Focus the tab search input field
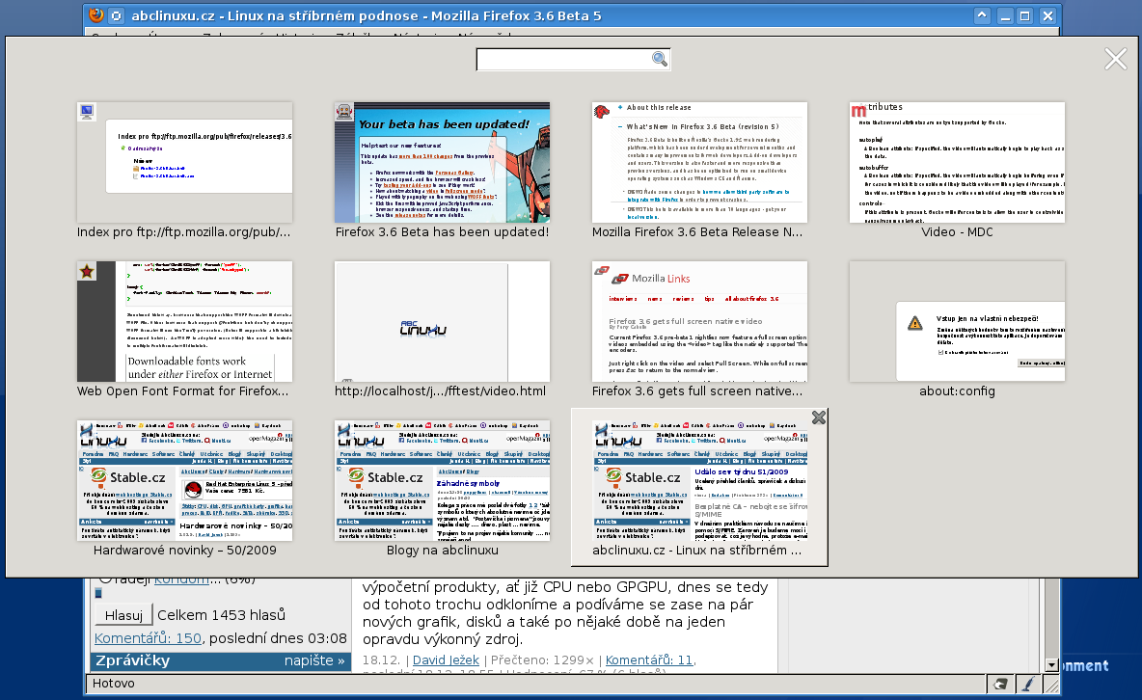Image resolution: width=1142 pixels, height=700 pixels. pos(564,60)
